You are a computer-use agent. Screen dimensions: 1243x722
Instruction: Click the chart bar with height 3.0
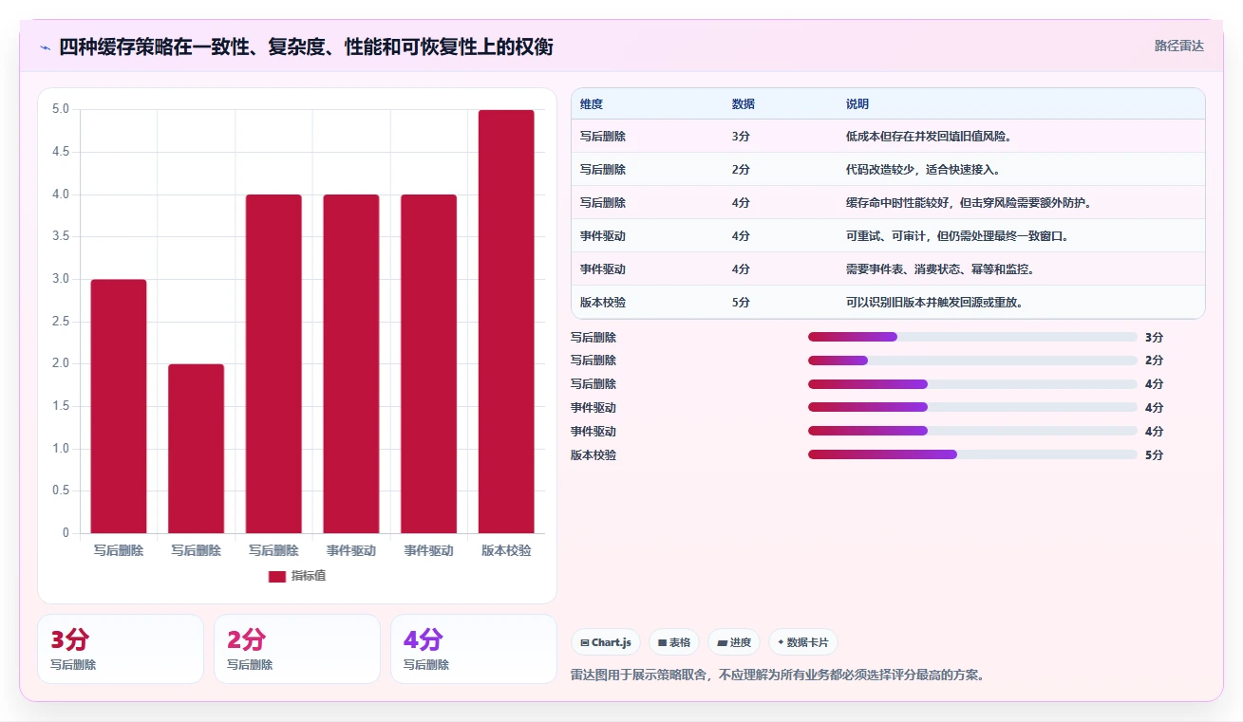(119, 406)
